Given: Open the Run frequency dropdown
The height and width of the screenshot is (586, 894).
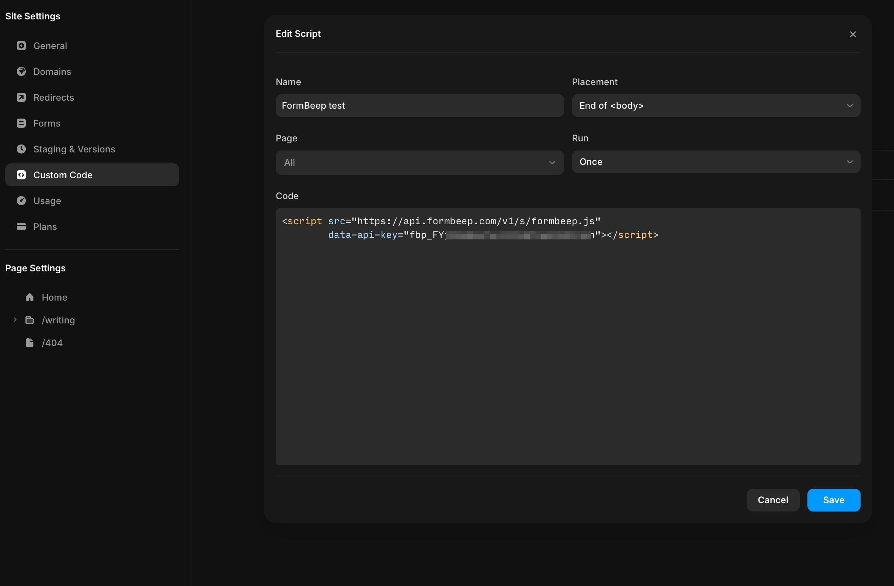Looking at the screenshot, I should click(x=715, y=162).
